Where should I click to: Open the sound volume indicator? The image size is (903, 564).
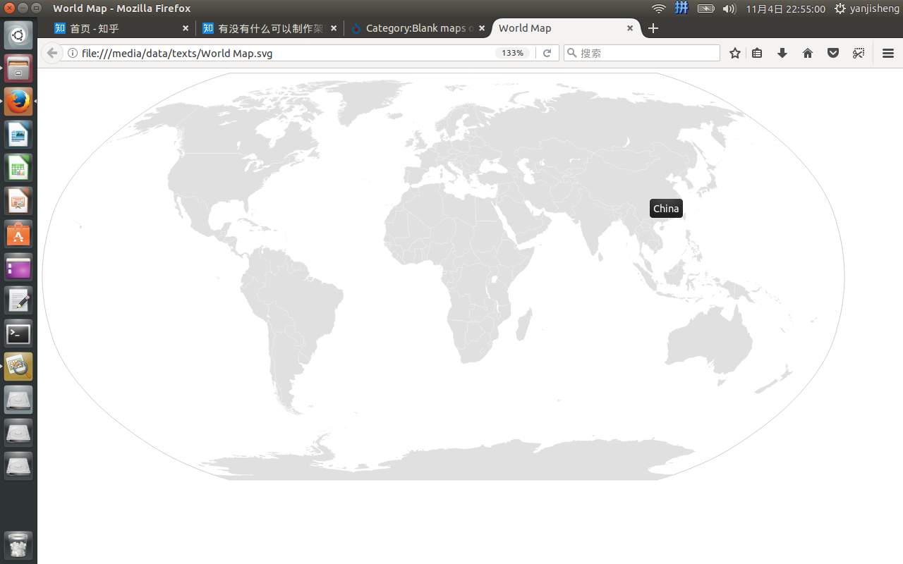pyautogui.click(x=729, y=8)
